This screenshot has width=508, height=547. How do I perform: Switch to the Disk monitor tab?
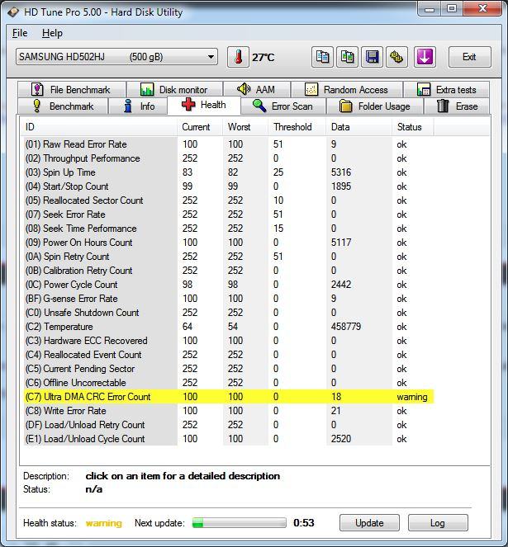pos(174,90)
